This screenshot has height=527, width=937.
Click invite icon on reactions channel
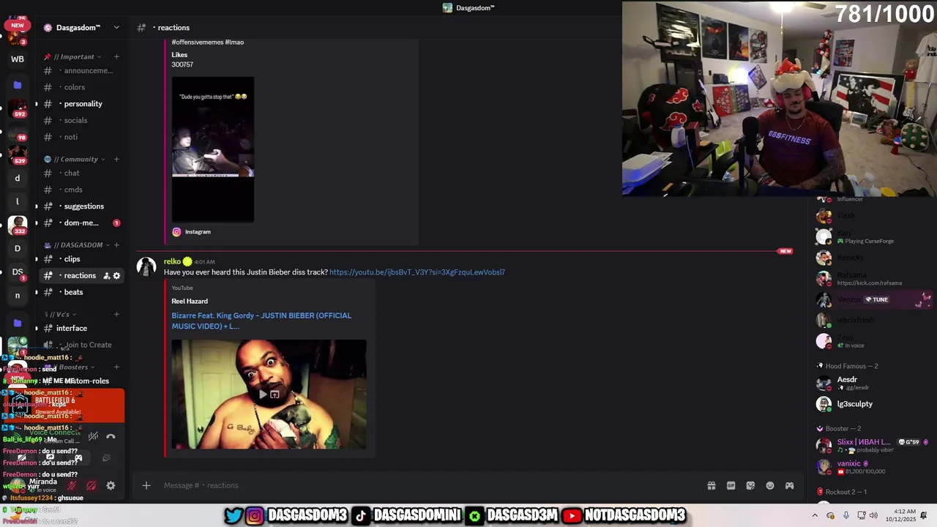pyautogui.click(x=106, y=276)
